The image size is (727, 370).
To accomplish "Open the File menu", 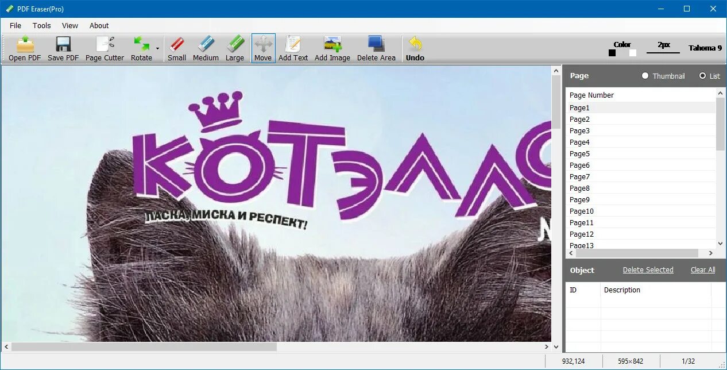I will coord(16,25).
